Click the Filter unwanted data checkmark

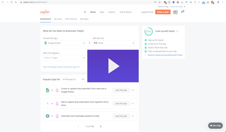tap(146, 51)
